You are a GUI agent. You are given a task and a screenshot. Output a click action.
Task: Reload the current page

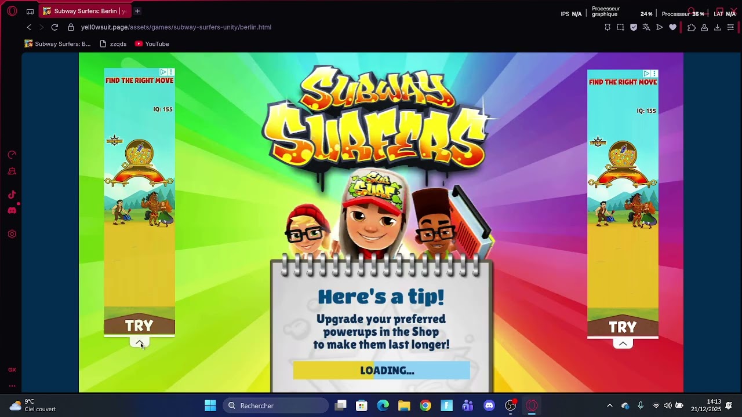[x=54, y=27]
